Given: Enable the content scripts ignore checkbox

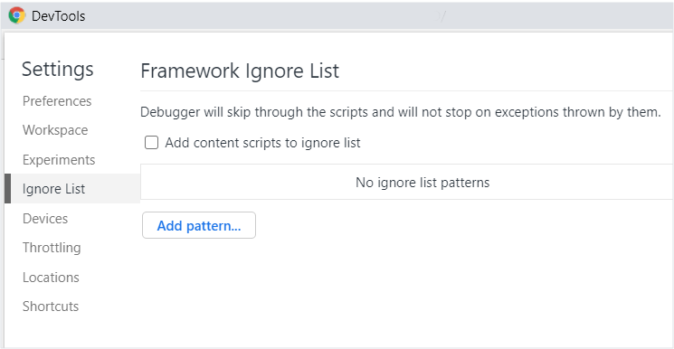Looking at the screenshot, I should pos(151,142).
